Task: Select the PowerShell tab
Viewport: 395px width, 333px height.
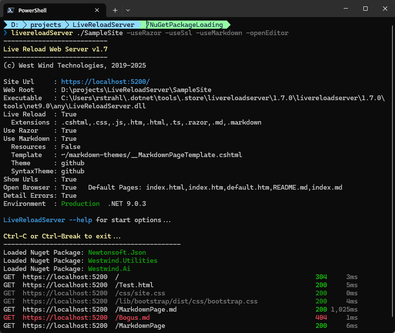Action: pyautogui.click(x=55, y=10)
